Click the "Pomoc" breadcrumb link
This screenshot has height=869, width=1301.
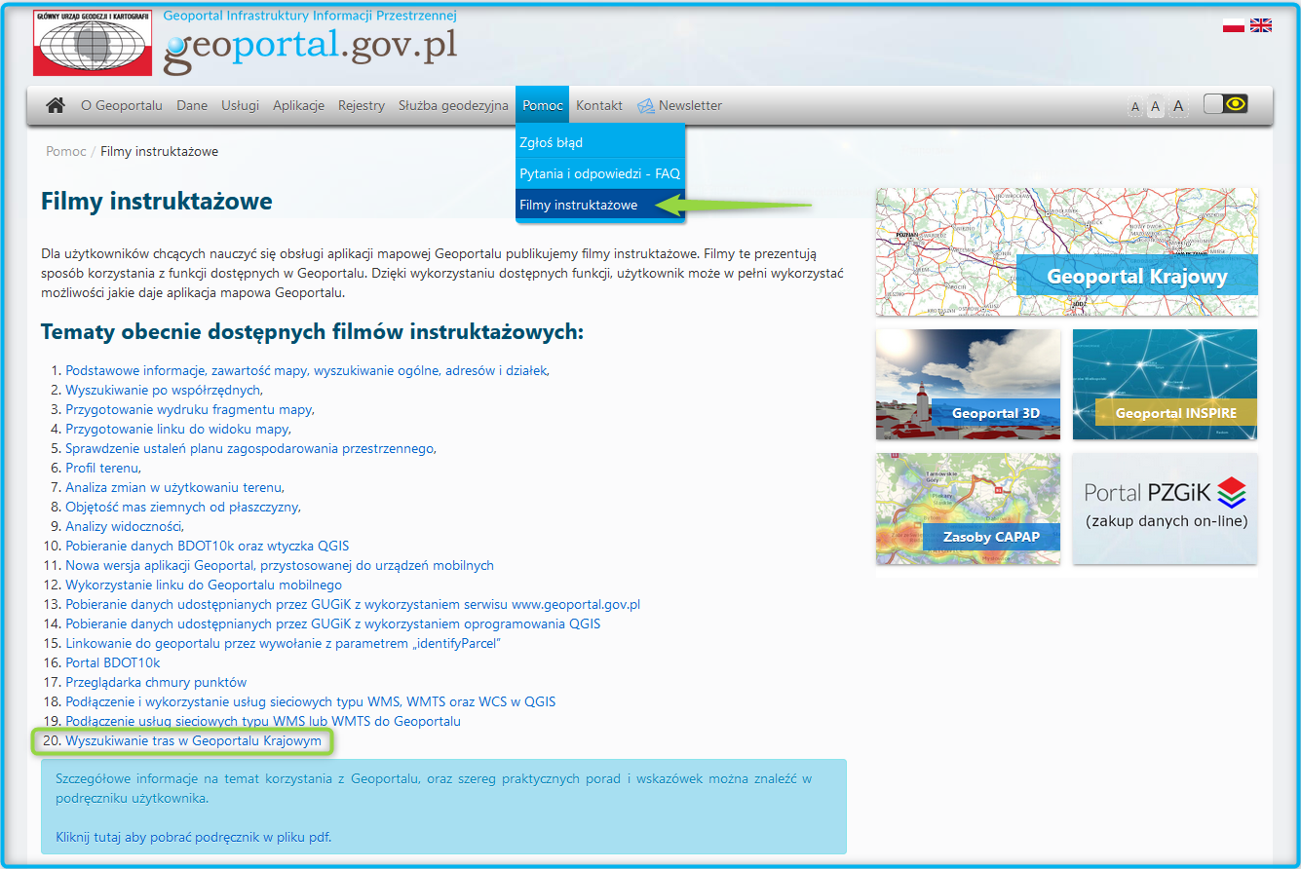point(64,151)
